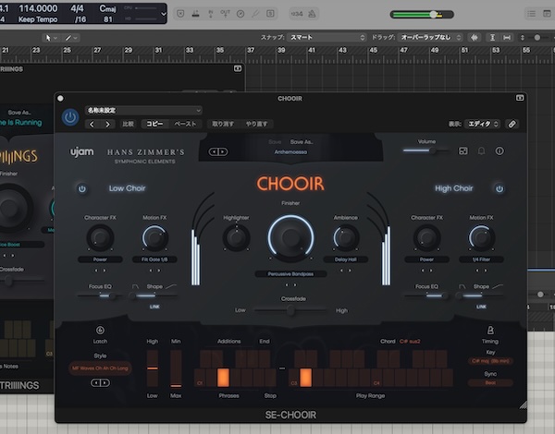This screenshot has width=555, height=434.
Task: Open the Delay Hall ambience selector
Action: coord(345,259)
